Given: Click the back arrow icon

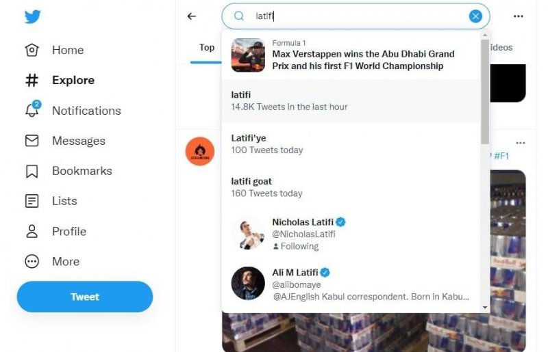Looking at the screenshot, I should tap(192, 16).
